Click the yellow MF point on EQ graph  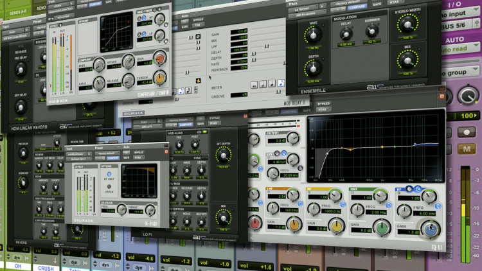(x=382, y=147)
